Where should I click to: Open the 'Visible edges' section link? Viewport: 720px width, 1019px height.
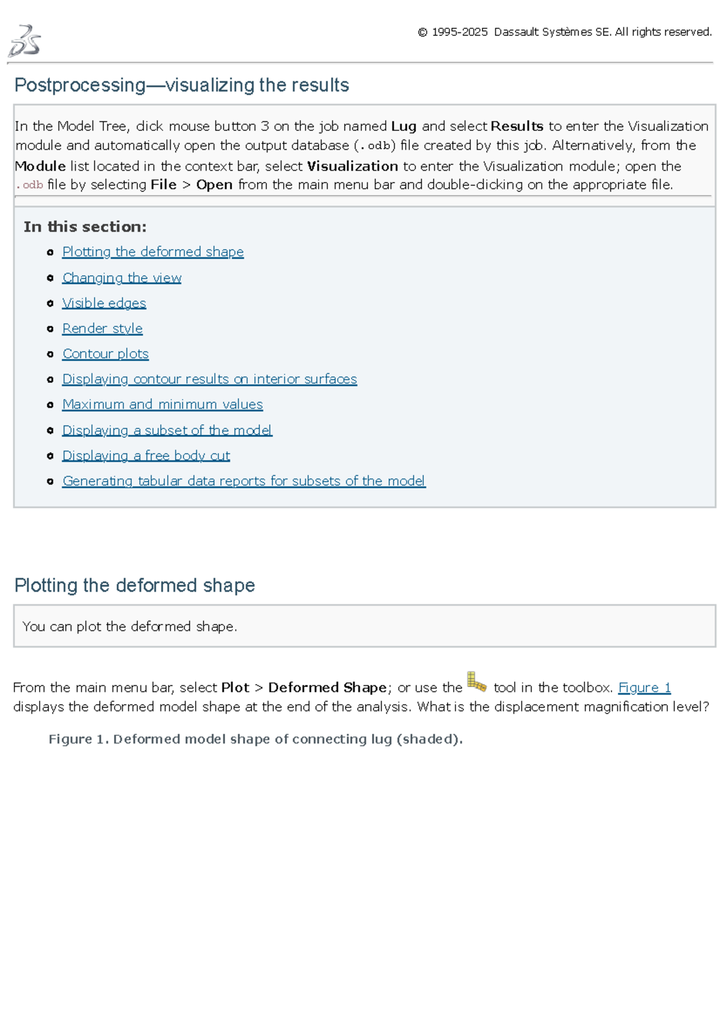pyautogui.click(x=104, y=304)
